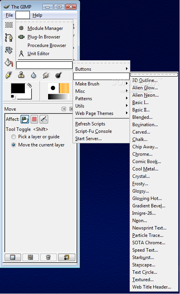Expand the Misc submenu
180x294 pixels.
(101, 91)
